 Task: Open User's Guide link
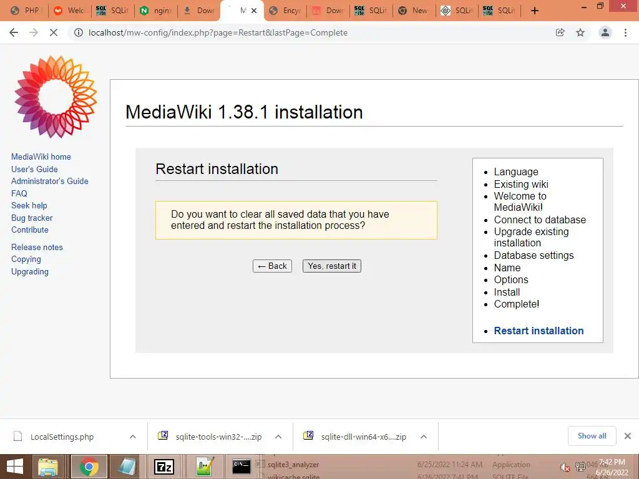(x=34, y=169)
